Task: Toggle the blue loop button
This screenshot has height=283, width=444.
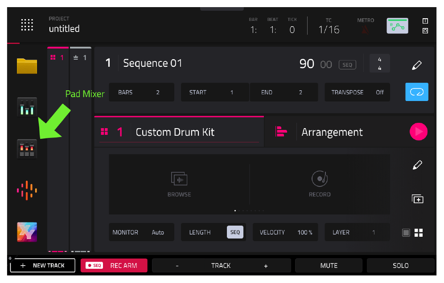Action: (x=417, y=92)
